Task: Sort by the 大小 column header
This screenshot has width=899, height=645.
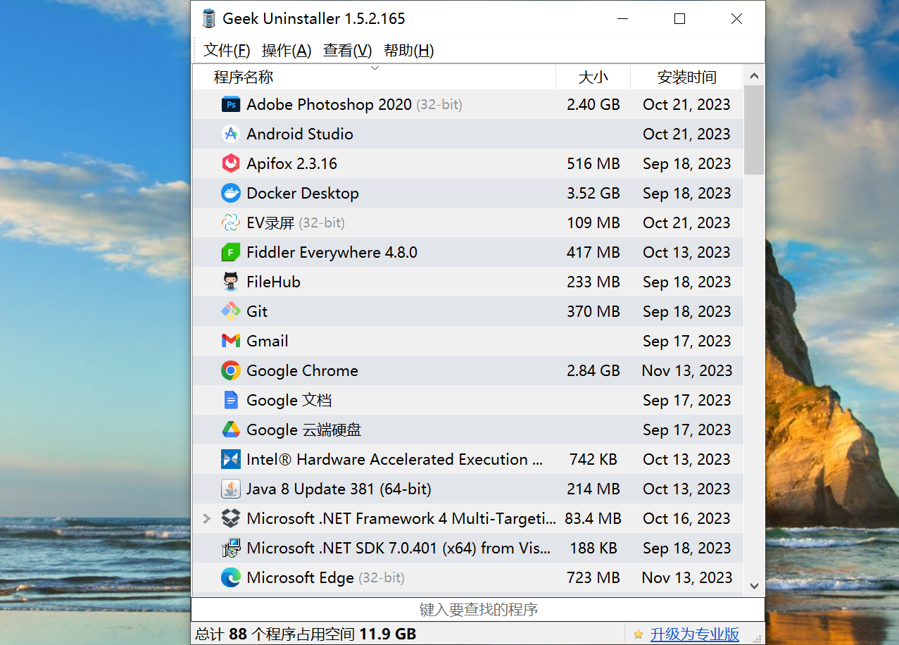Action: click(593, 77)
